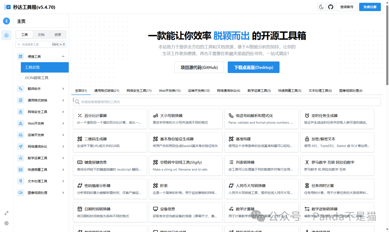The image size is (389, 232).
Task: Open the JSON超级工具 sidebar item
Action: [x=45, y=78]
